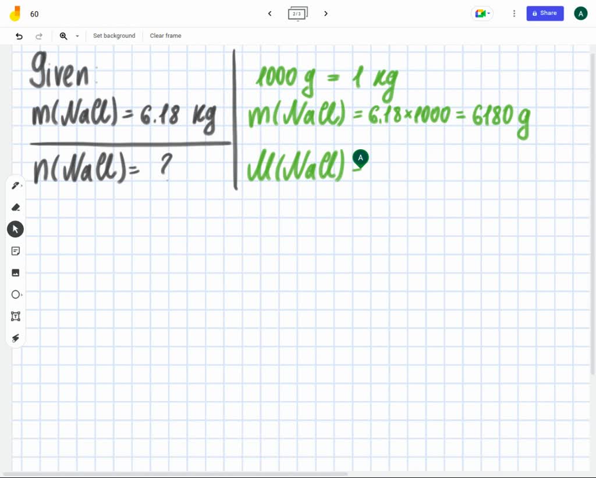Viewport: 596px width, 478px height.
Task: Activate the Select cursor tool
Action: click(x=15, y=229)
